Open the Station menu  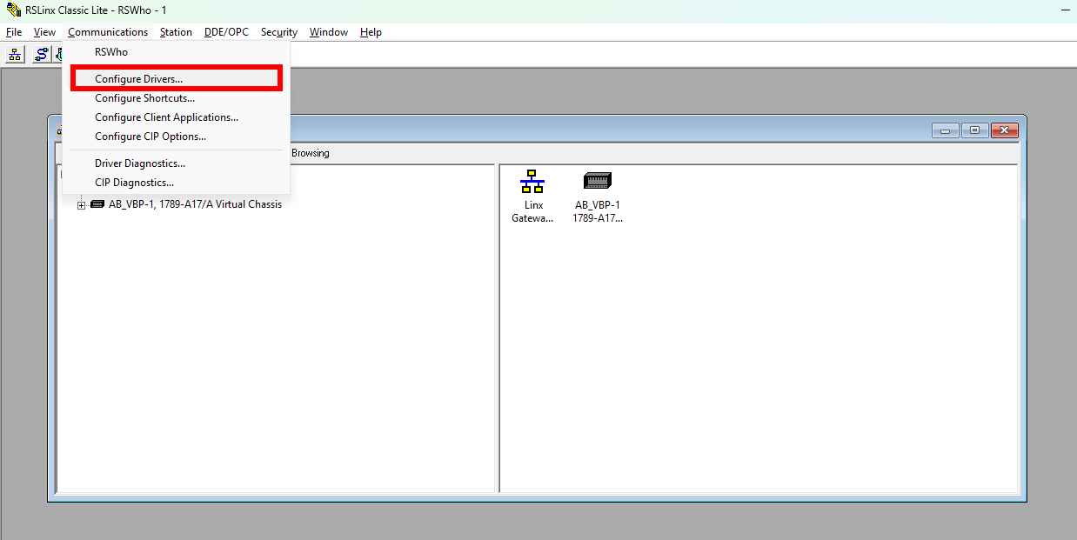point(176,32)
